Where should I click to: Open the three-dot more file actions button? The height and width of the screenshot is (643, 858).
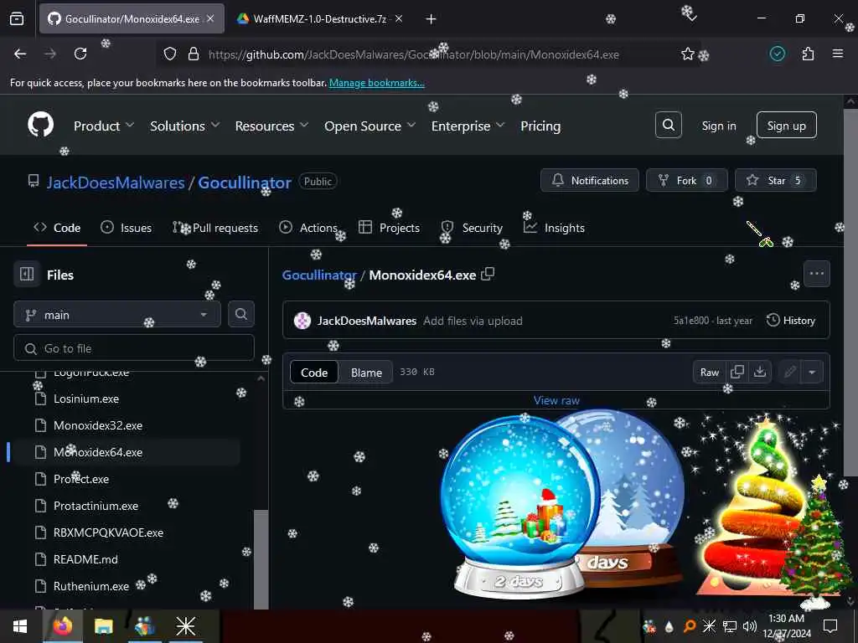pos(816,274)
